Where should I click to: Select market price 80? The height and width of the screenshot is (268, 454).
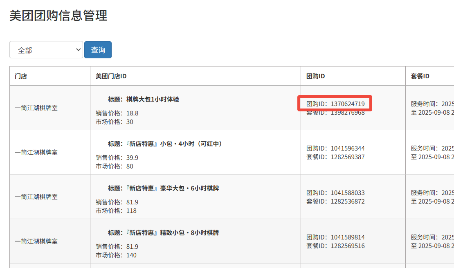pos(130,166)
